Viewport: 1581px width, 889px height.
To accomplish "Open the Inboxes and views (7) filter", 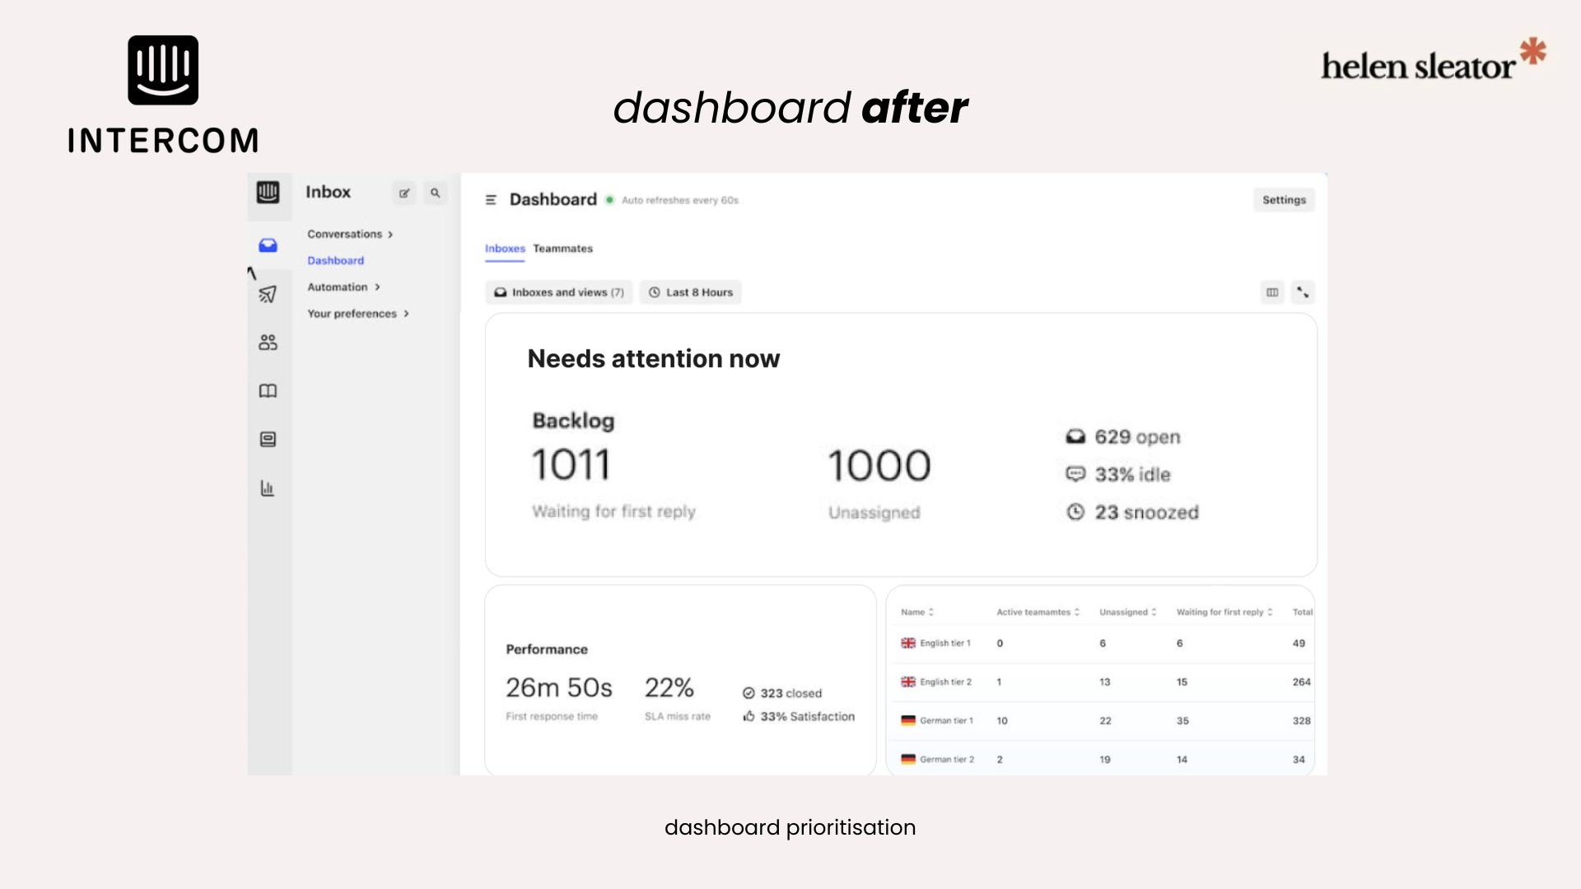I will click(558, 292).
